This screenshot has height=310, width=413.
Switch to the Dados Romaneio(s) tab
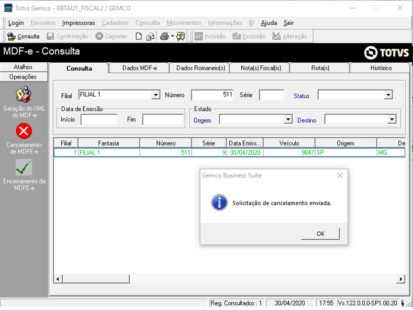(x=200, y=68)
